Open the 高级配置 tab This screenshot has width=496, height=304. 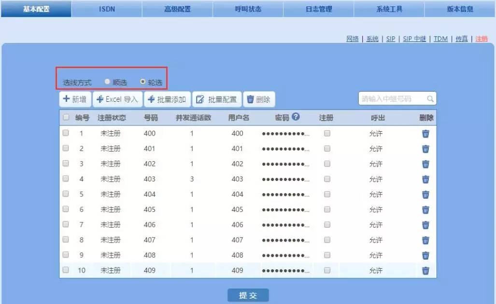177,9
